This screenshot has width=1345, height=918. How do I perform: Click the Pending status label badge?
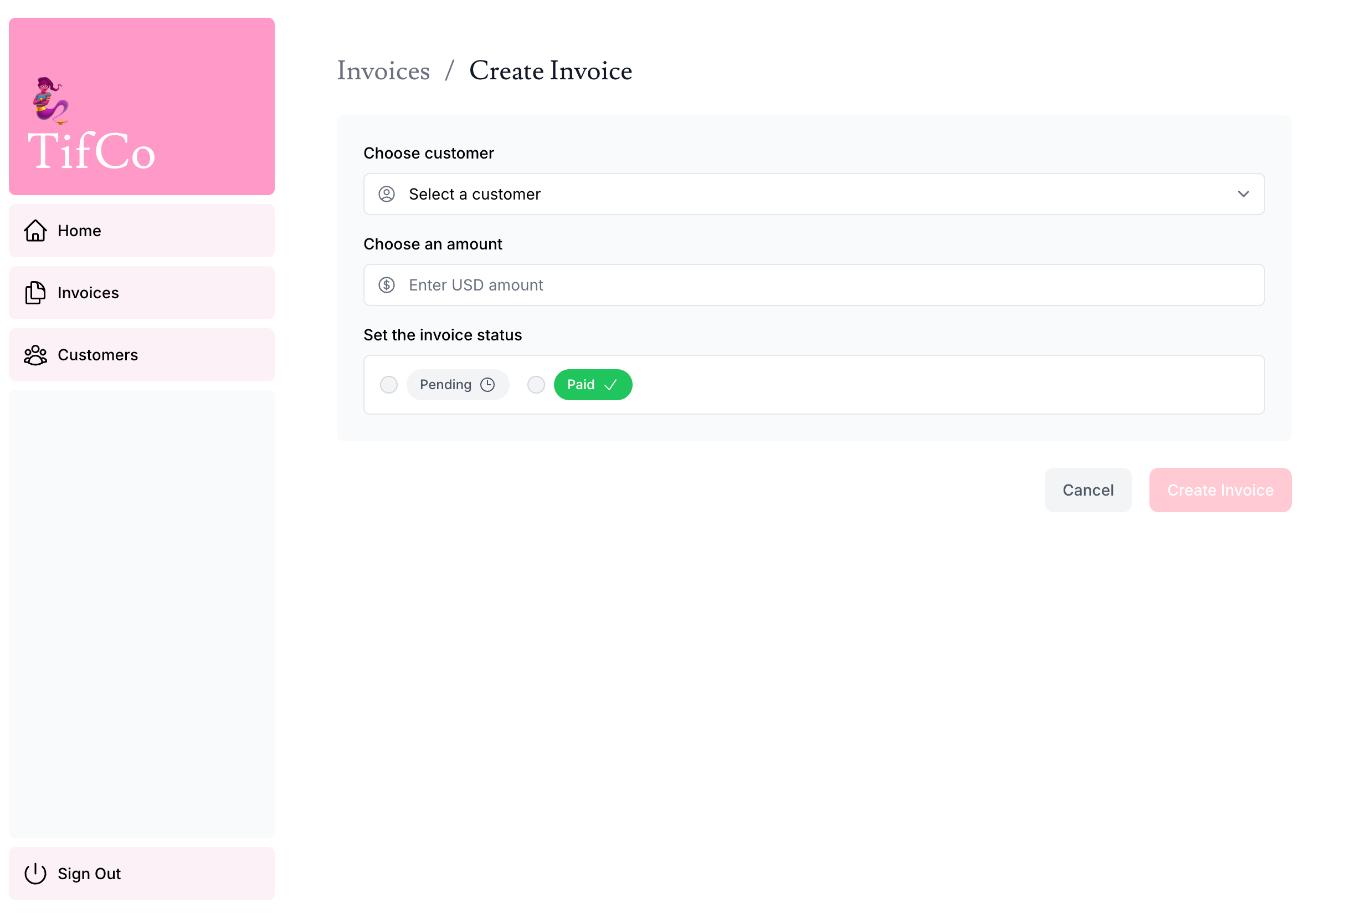pyautogui.click(x=458, y=385)
